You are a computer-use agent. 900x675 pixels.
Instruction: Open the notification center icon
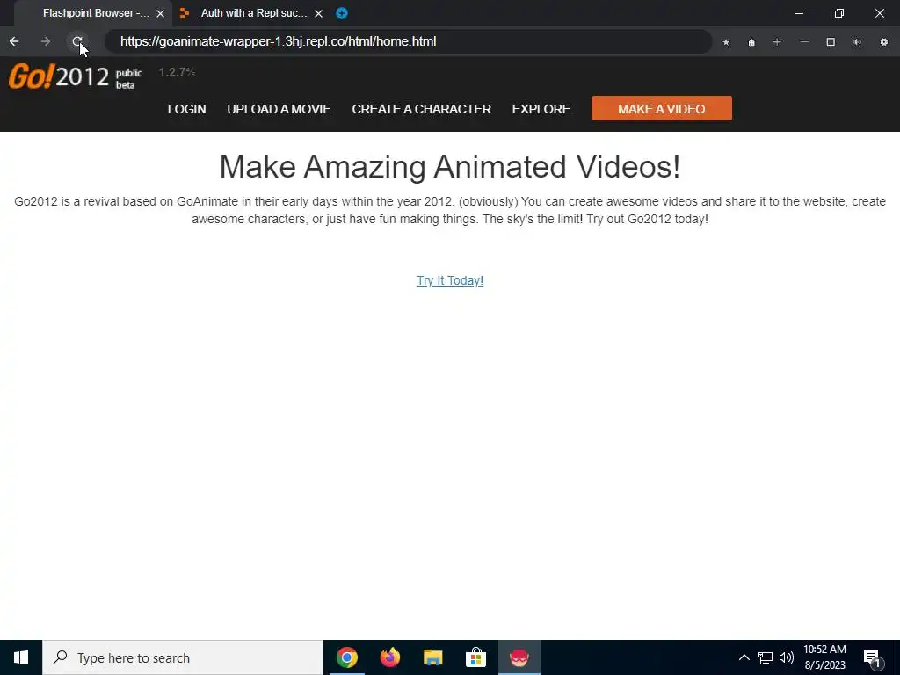[872, 659]
